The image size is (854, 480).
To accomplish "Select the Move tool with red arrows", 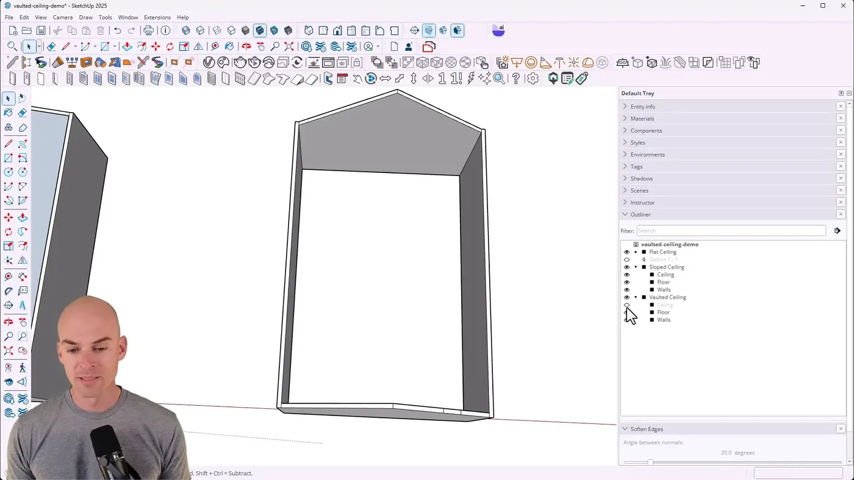I will tap(156, 47).
